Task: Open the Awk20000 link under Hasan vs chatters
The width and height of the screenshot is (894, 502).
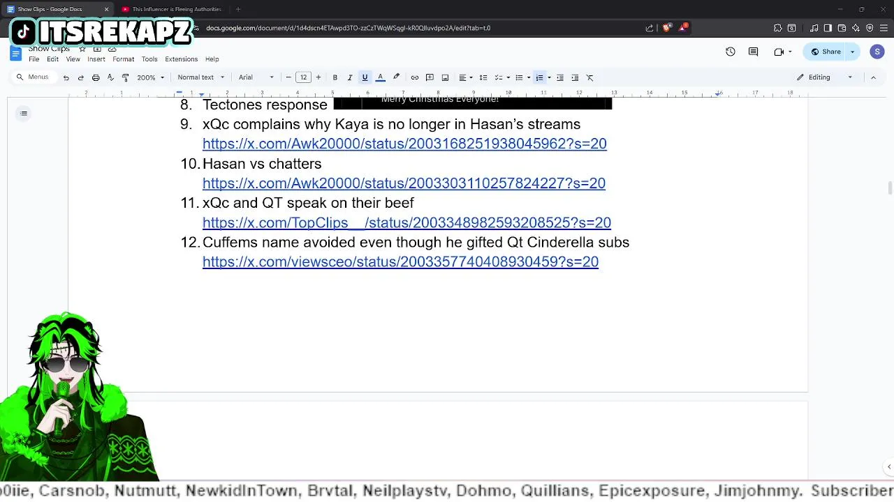Action: click(404, 183)
